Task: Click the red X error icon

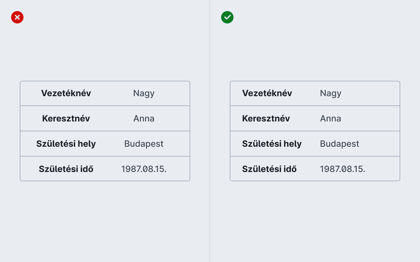Action: tap(17, 17)
